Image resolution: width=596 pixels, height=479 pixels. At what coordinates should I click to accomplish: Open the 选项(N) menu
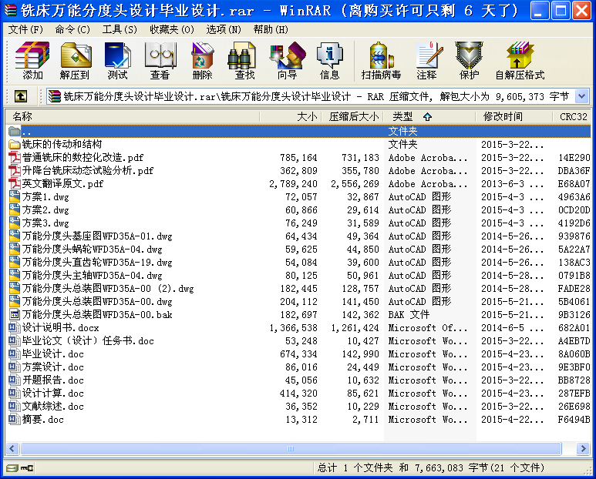(x=224, y=29)
